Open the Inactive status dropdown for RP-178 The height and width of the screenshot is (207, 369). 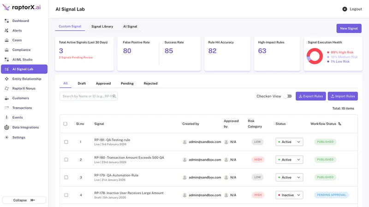(x=289, y=195)
